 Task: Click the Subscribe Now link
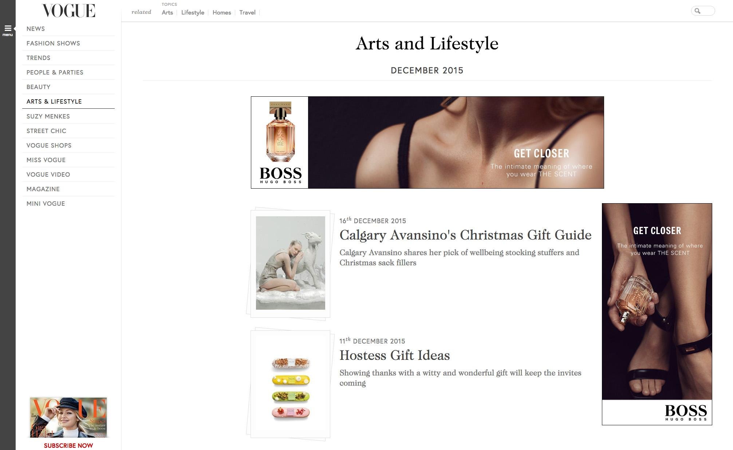click(x=68, y=446)
